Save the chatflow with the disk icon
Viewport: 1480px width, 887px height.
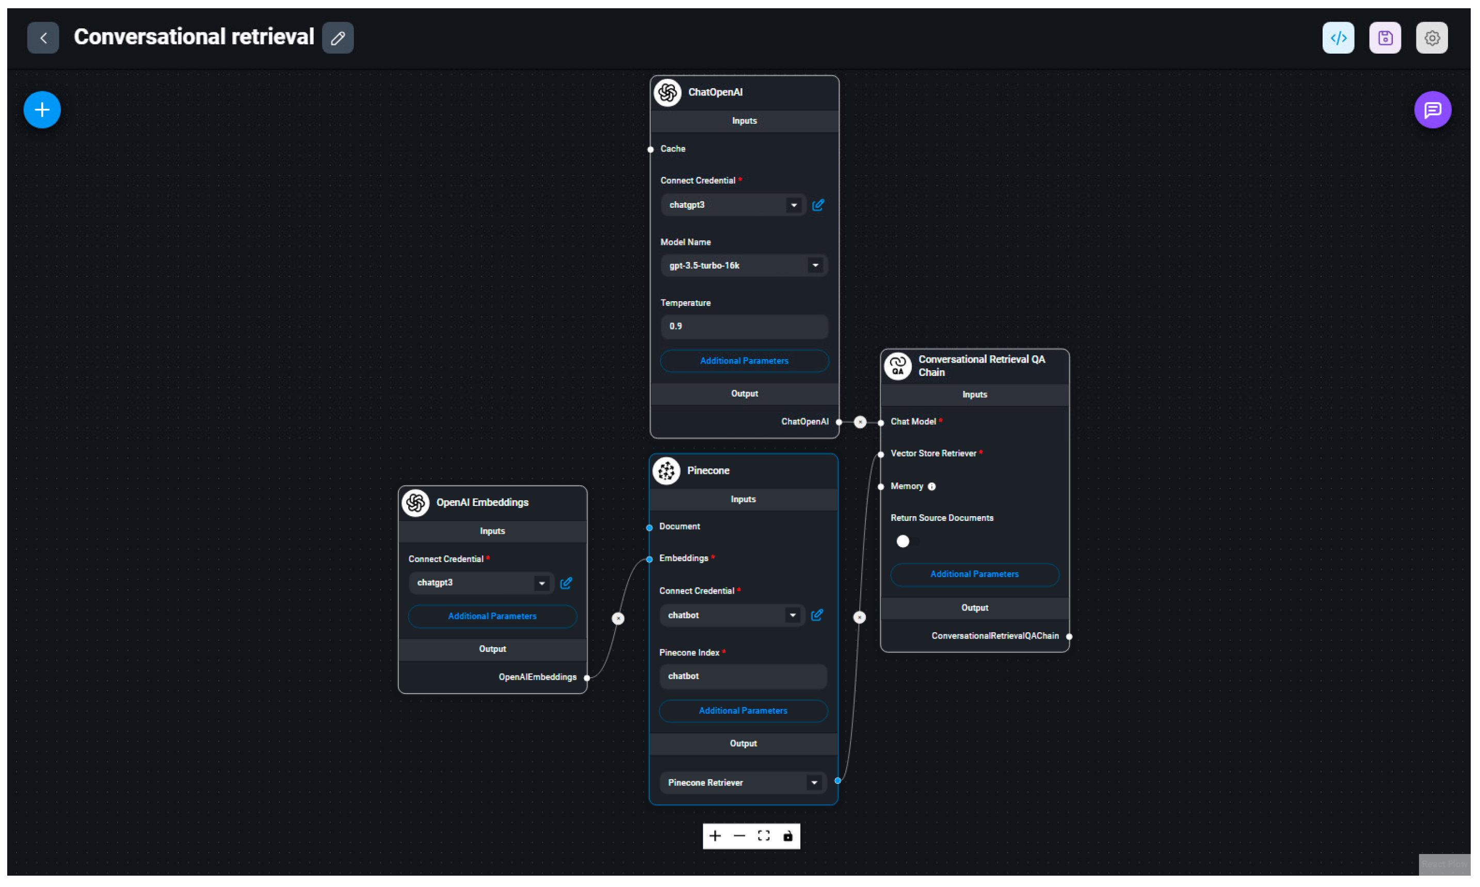[x=1385, y=38]
